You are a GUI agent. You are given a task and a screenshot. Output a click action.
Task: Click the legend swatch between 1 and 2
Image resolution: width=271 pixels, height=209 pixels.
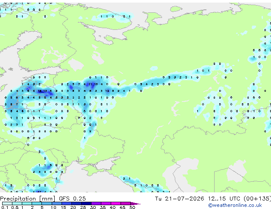[27, 203]
